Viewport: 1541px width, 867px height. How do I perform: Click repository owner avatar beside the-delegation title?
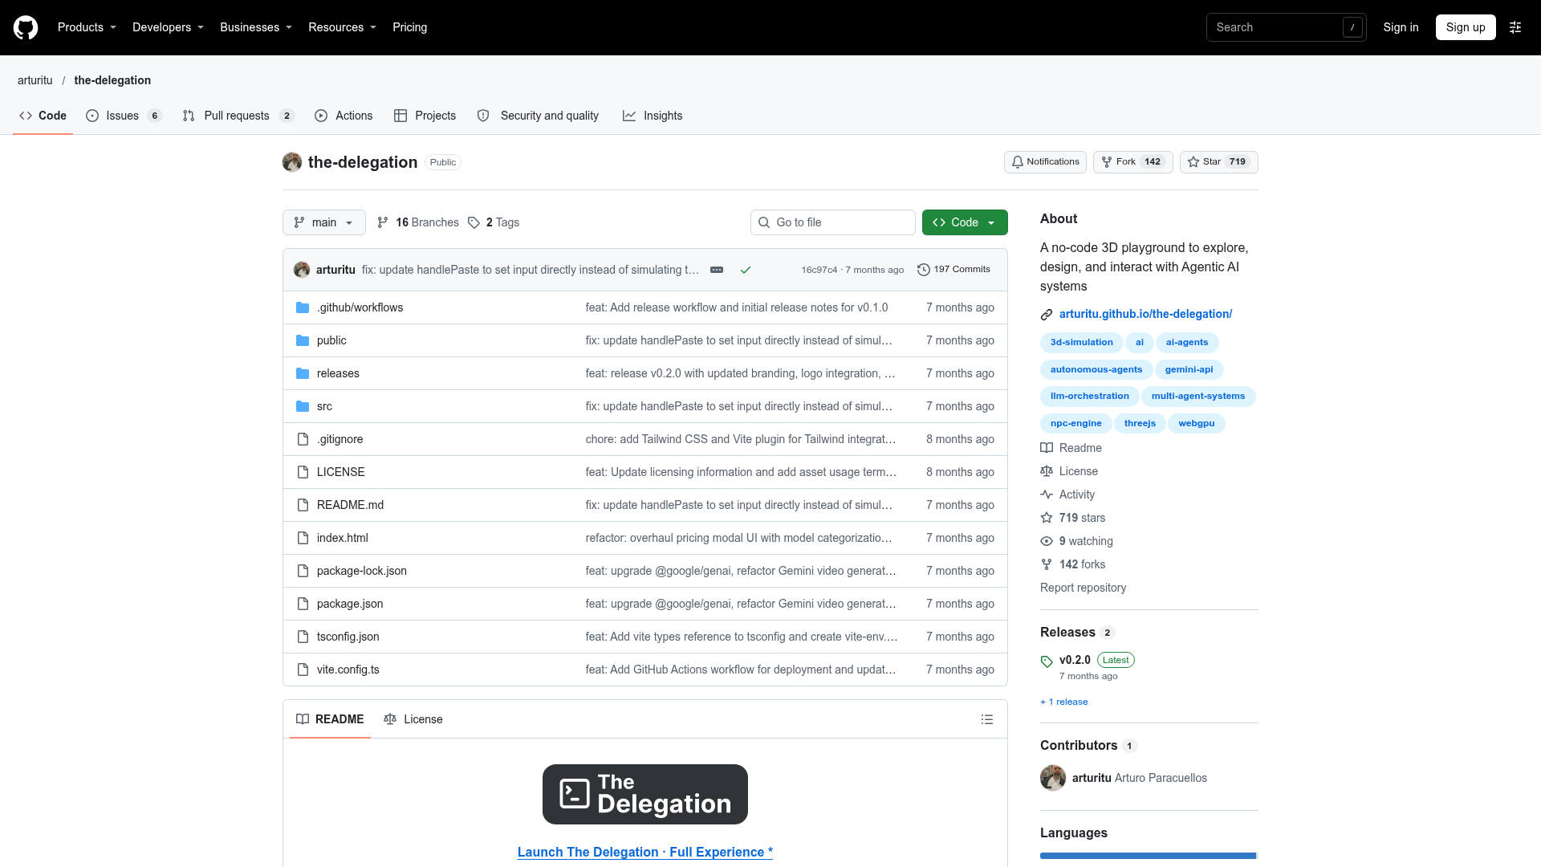[292, 162]
